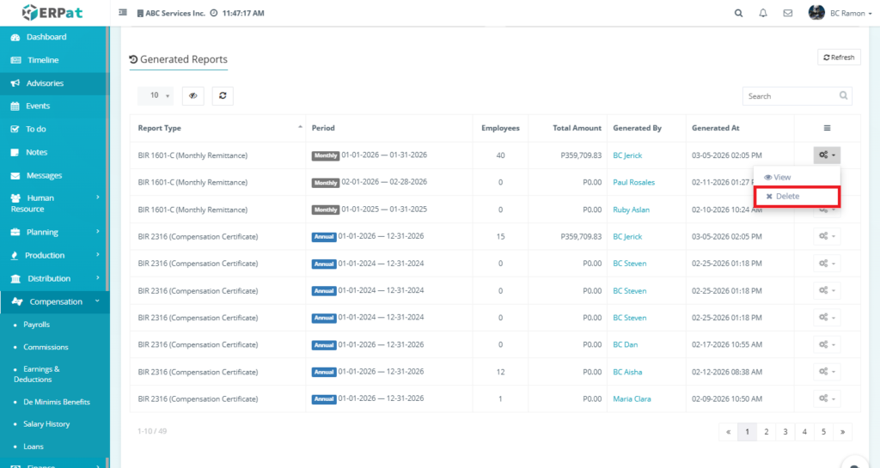Go to page 3 in pagination
The height and width of the screenshot is (468, 880).
coord(785,432)
